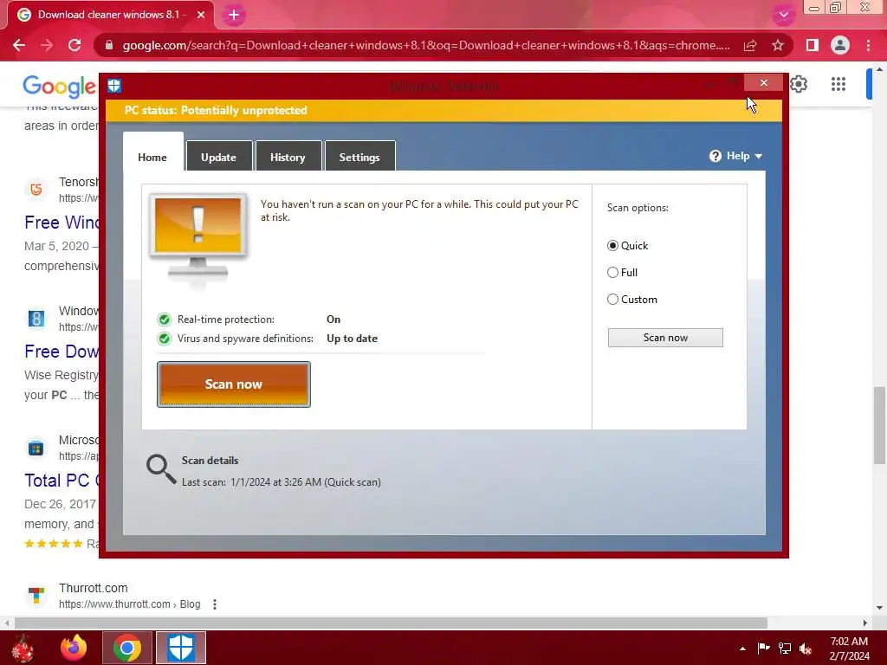Open the Free Win search result link

[62, 223]
